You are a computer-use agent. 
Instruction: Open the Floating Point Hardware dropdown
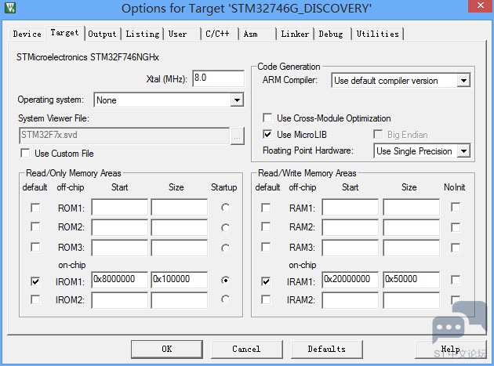coord(463,151)
